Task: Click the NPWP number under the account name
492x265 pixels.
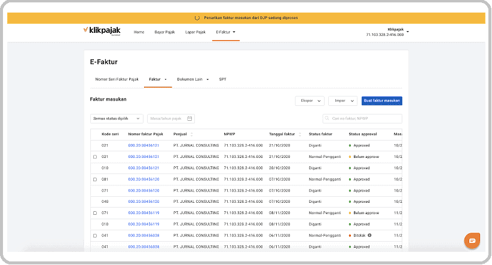Action: coord(384,35)
